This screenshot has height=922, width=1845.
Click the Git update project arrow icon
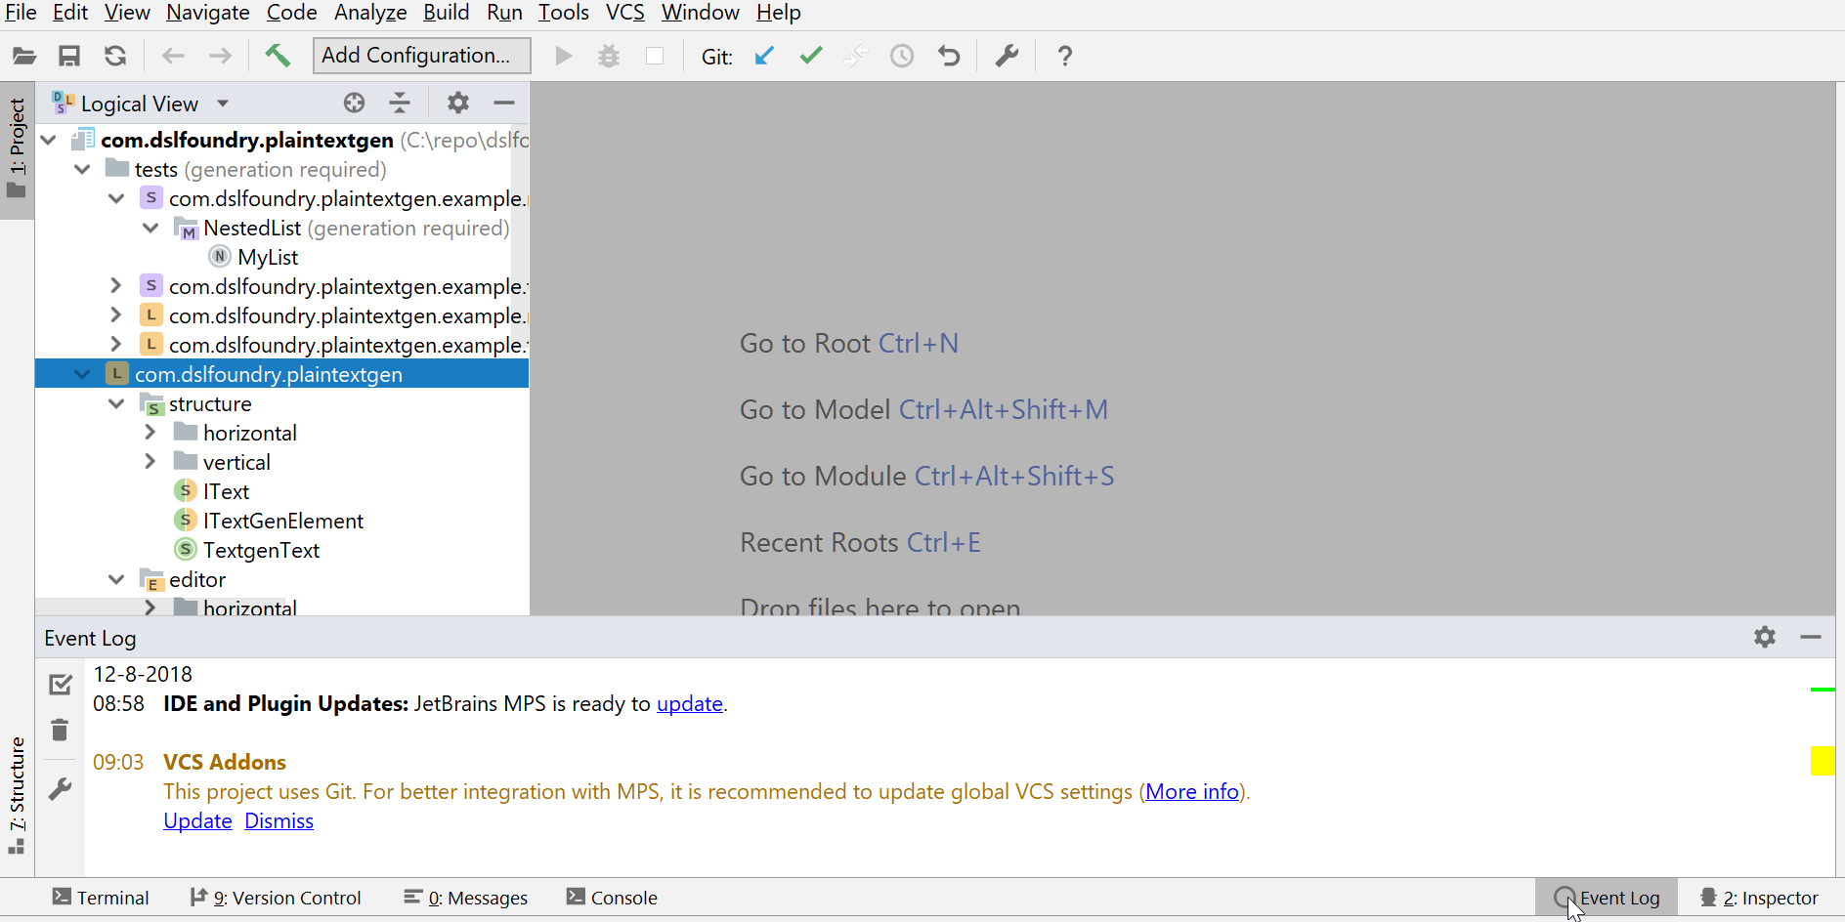764,56
